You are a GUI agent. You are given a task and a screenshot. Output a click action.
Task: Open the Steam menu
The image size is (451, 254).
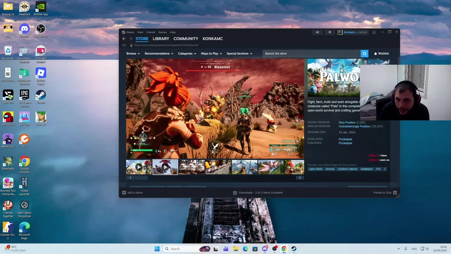pos(130,32)
